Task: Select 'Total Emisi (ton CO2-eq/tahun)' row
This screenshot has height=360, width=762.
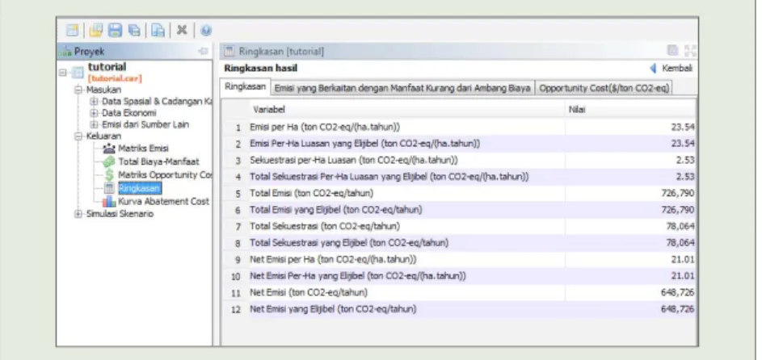Action: (x=311, y=194)
